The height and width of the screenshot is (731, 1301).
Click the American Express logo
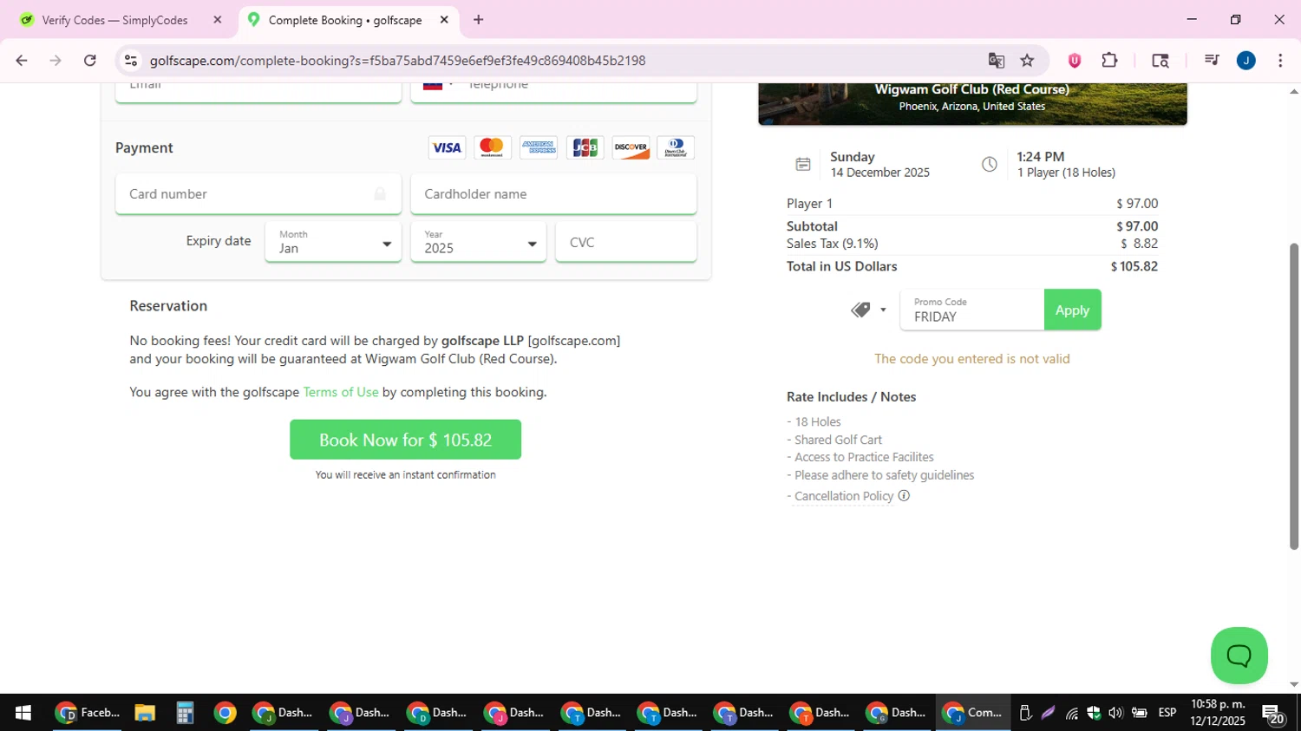point(539,147)
